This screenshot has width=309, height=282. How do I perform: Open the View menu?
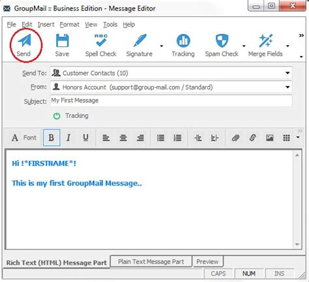coord(91,25)
